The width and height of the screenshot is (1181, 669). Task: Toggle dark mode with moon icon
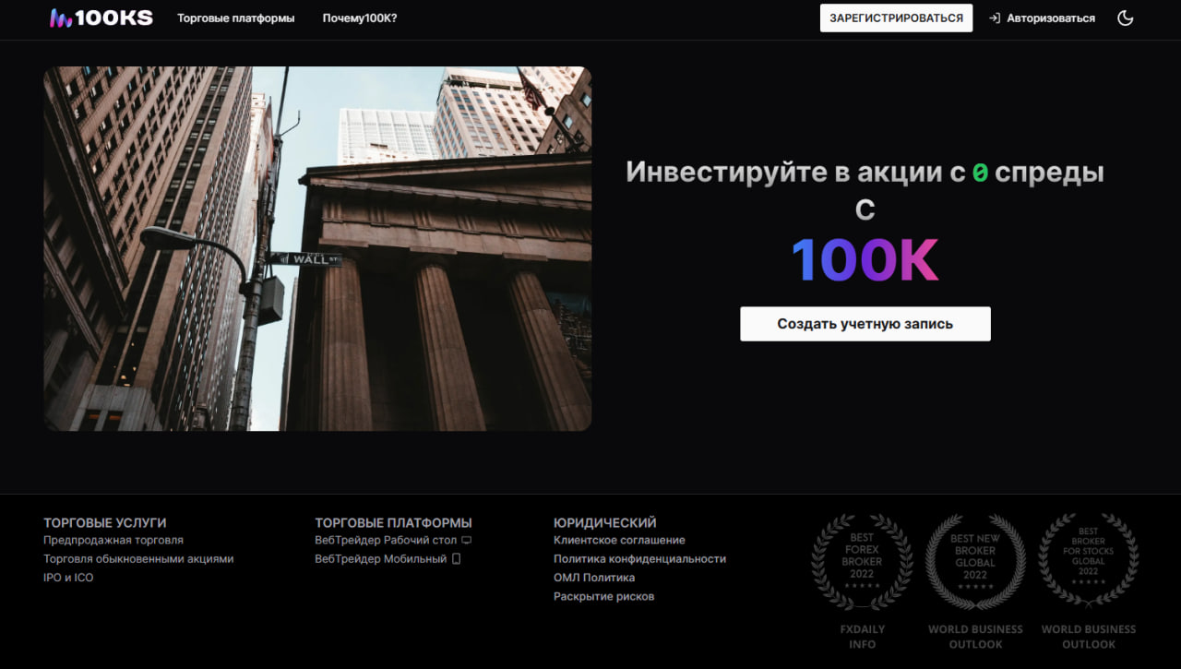pyautogui.click(x=1125, y=18)
